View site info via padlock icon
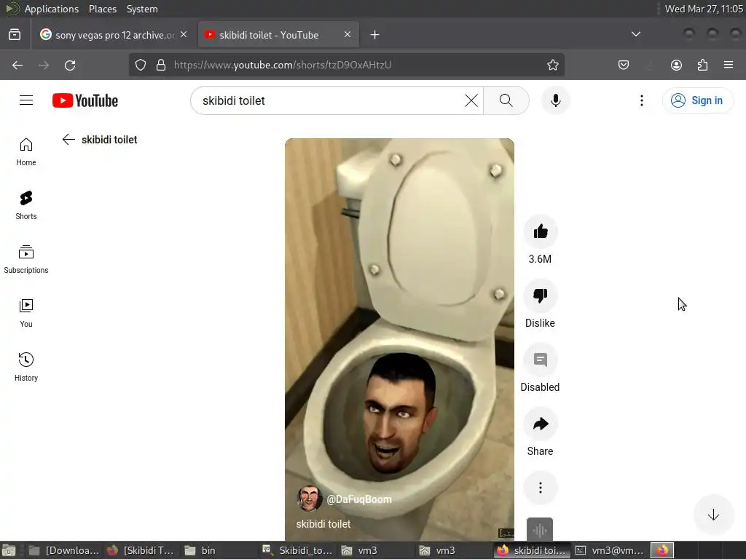This screenshot has height=559, width=746. (x=161, y=65)
